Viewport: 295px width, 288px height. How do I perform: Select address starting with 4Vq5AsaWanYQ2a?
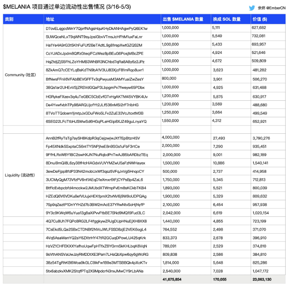click(x=96, y=238)
